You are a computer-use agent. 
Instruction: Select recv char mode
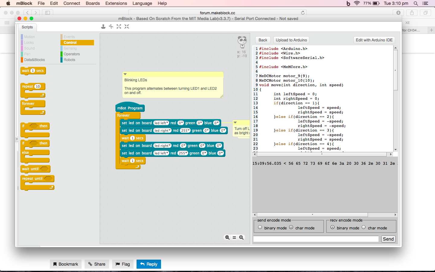point(364,227)
